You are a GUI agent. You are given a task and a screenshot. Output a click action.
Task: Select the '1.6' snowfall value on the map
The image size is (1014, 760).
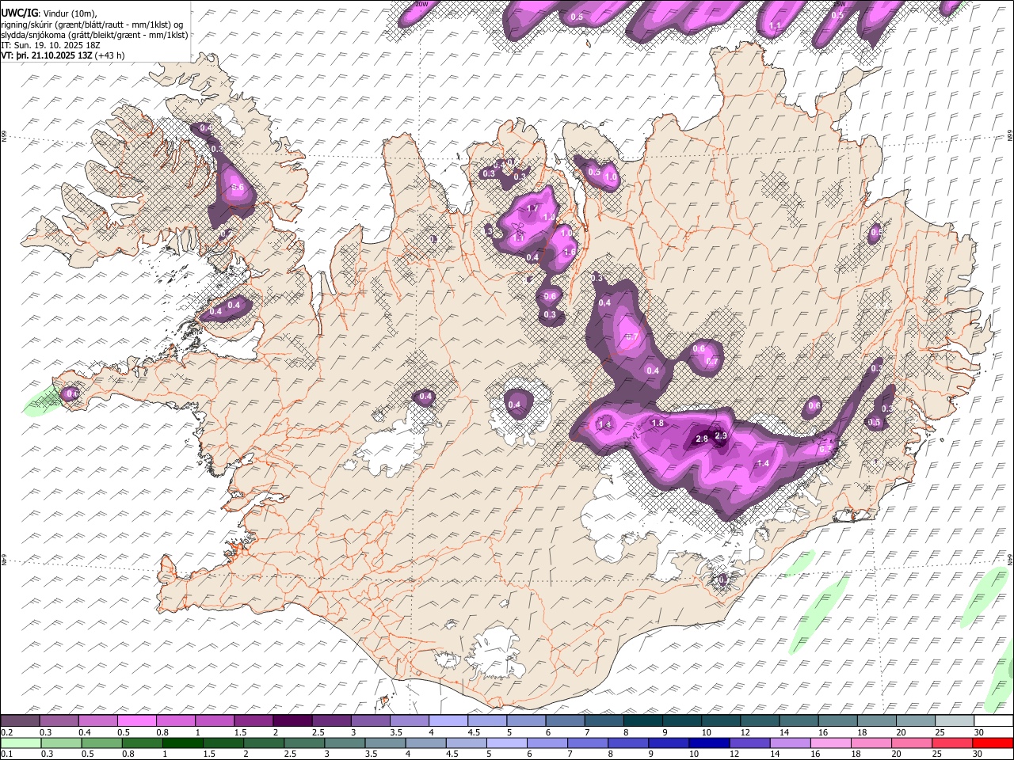(569, 253)
